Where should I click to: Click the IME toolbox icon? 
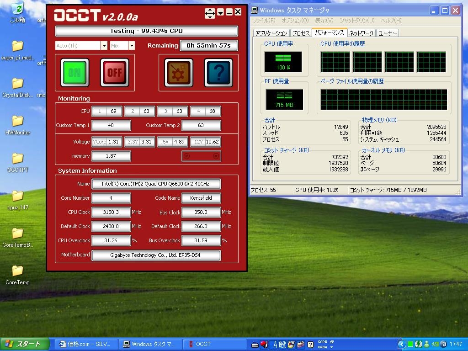click(x=301, y=345)
